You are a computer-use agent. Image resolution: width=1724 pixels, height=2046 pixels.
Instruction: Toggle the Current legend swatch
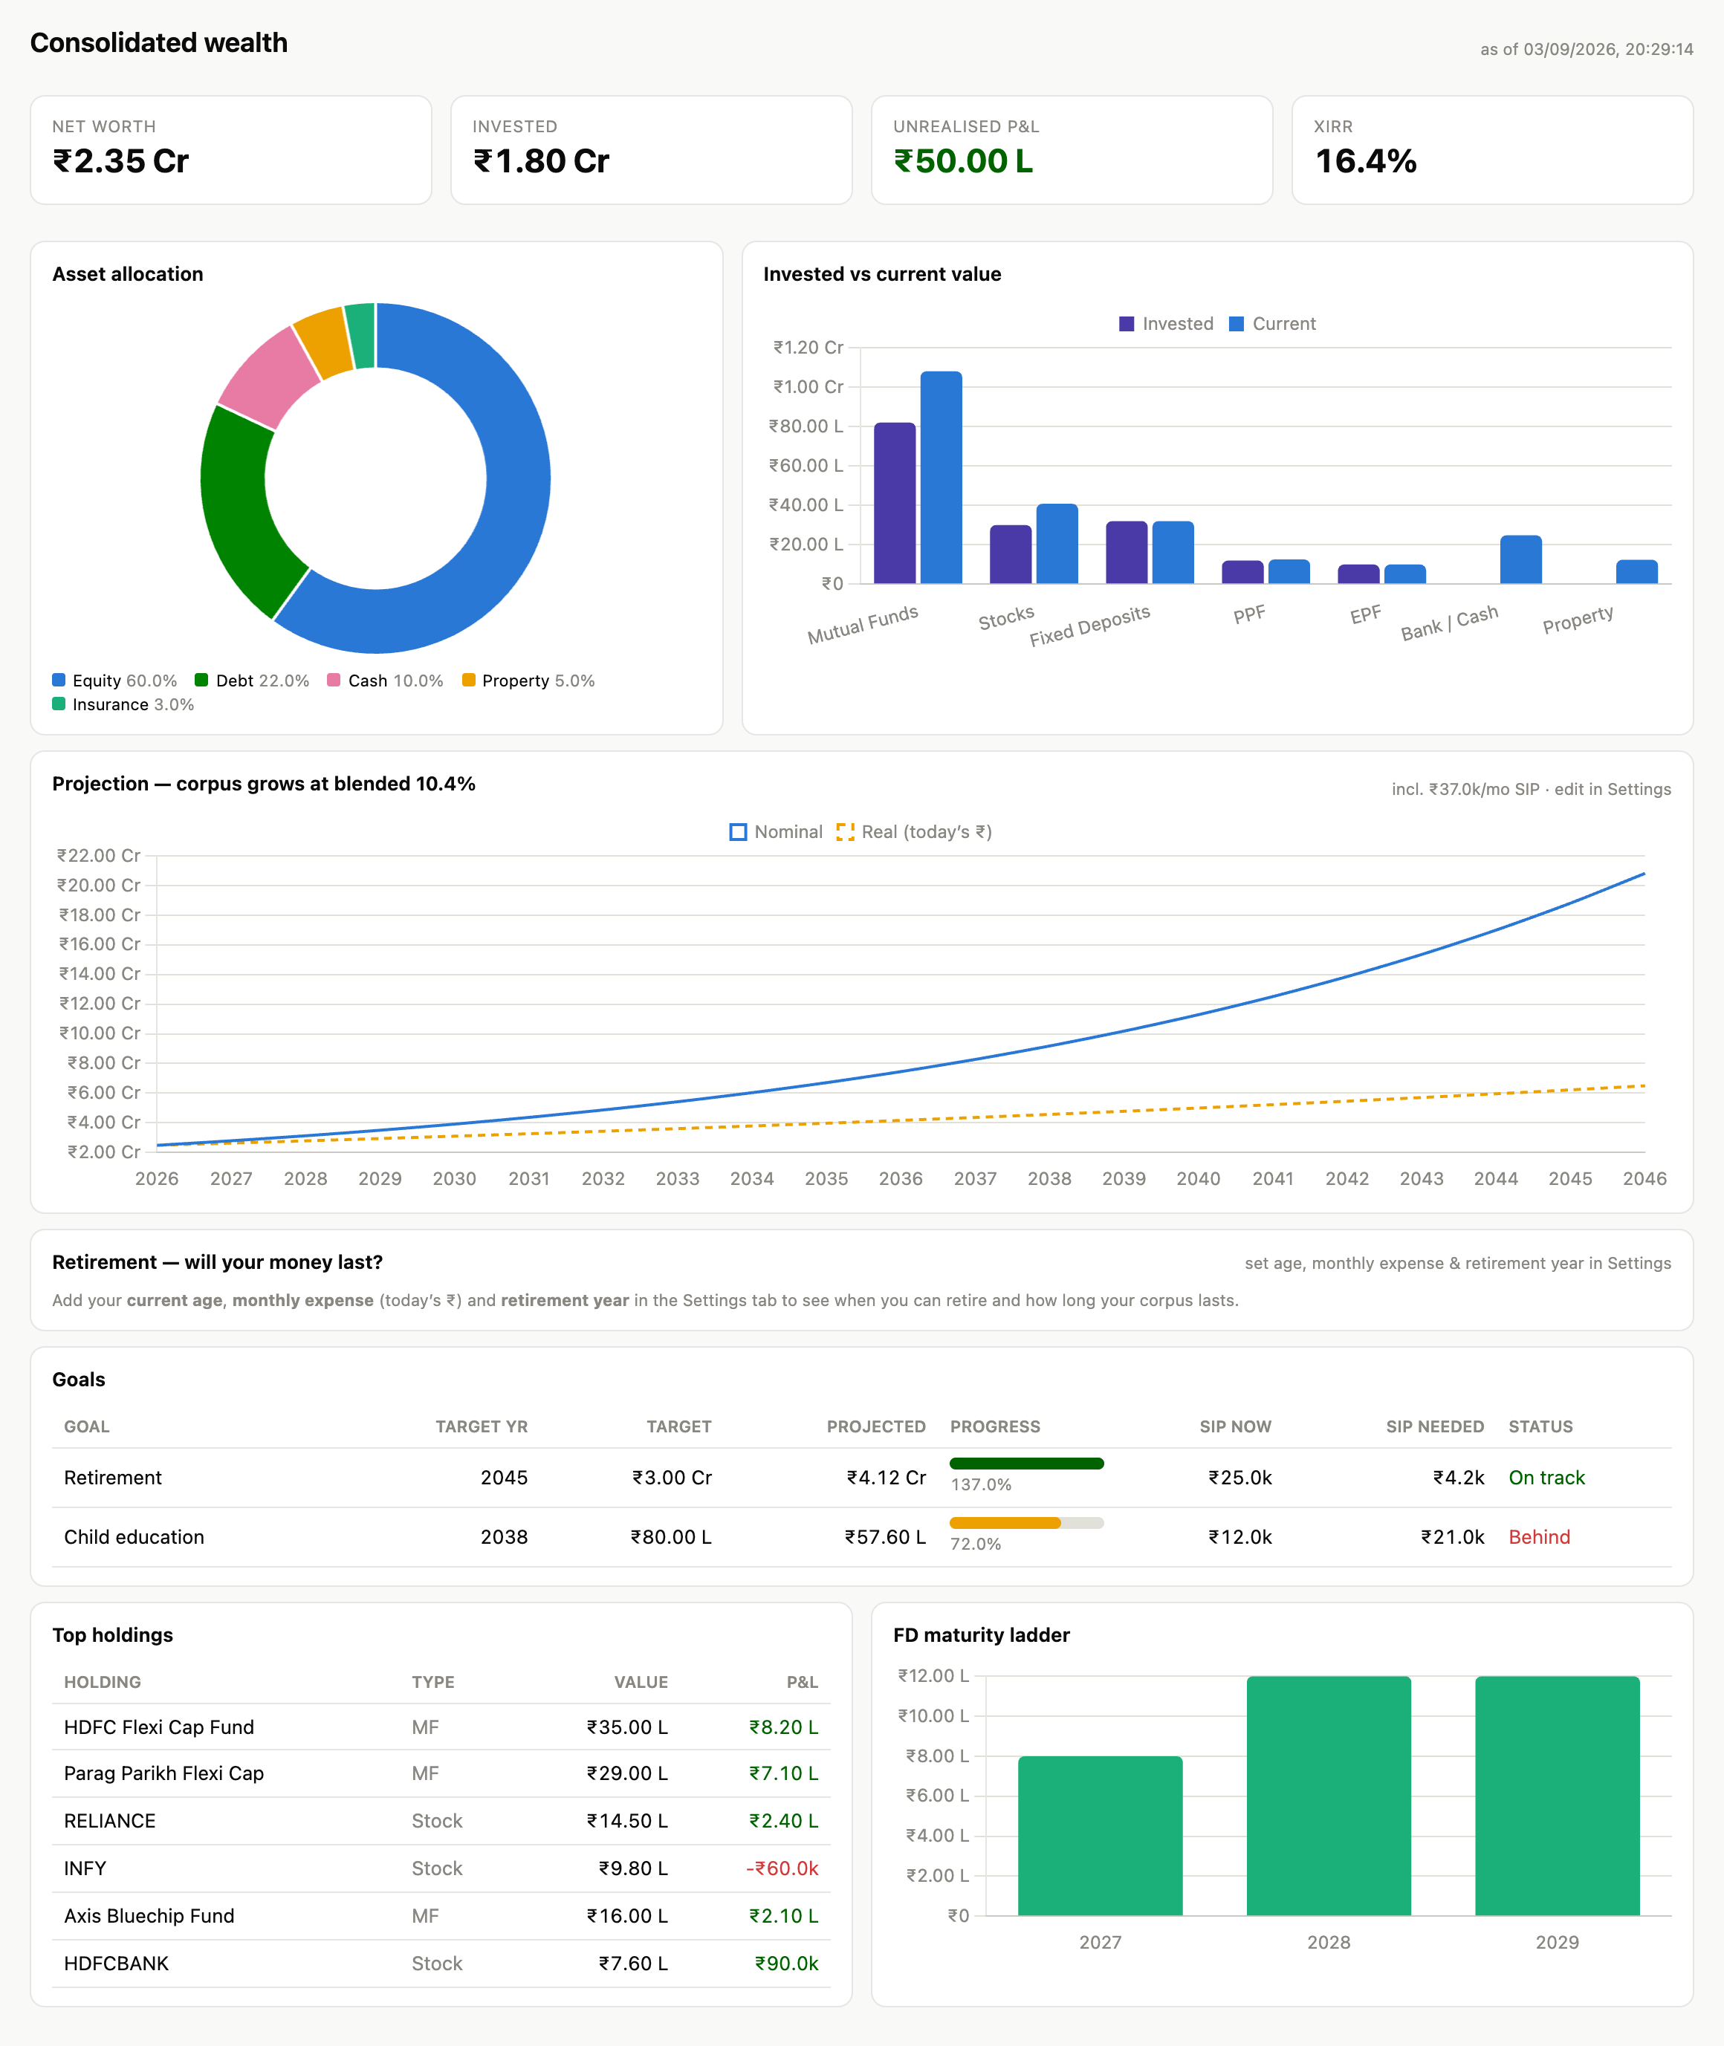1237,323
